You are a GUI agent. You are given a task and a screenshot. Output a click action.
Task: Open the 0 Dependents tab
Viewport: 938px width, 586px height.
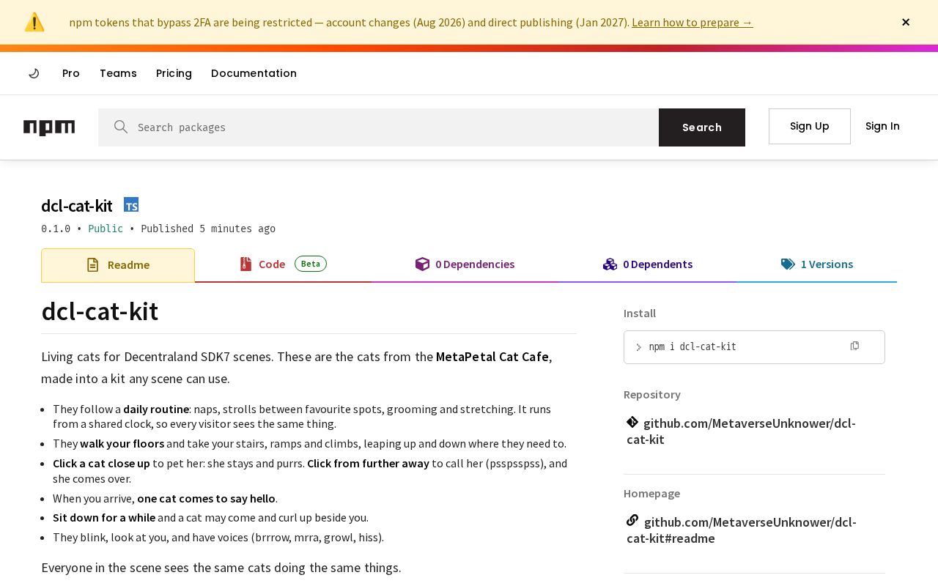click(648, 264)
